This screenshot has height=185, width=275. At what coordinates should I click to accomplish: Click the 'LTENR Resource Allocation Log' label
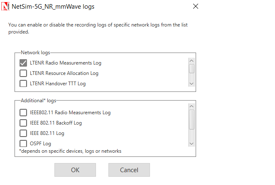(64, 73)
